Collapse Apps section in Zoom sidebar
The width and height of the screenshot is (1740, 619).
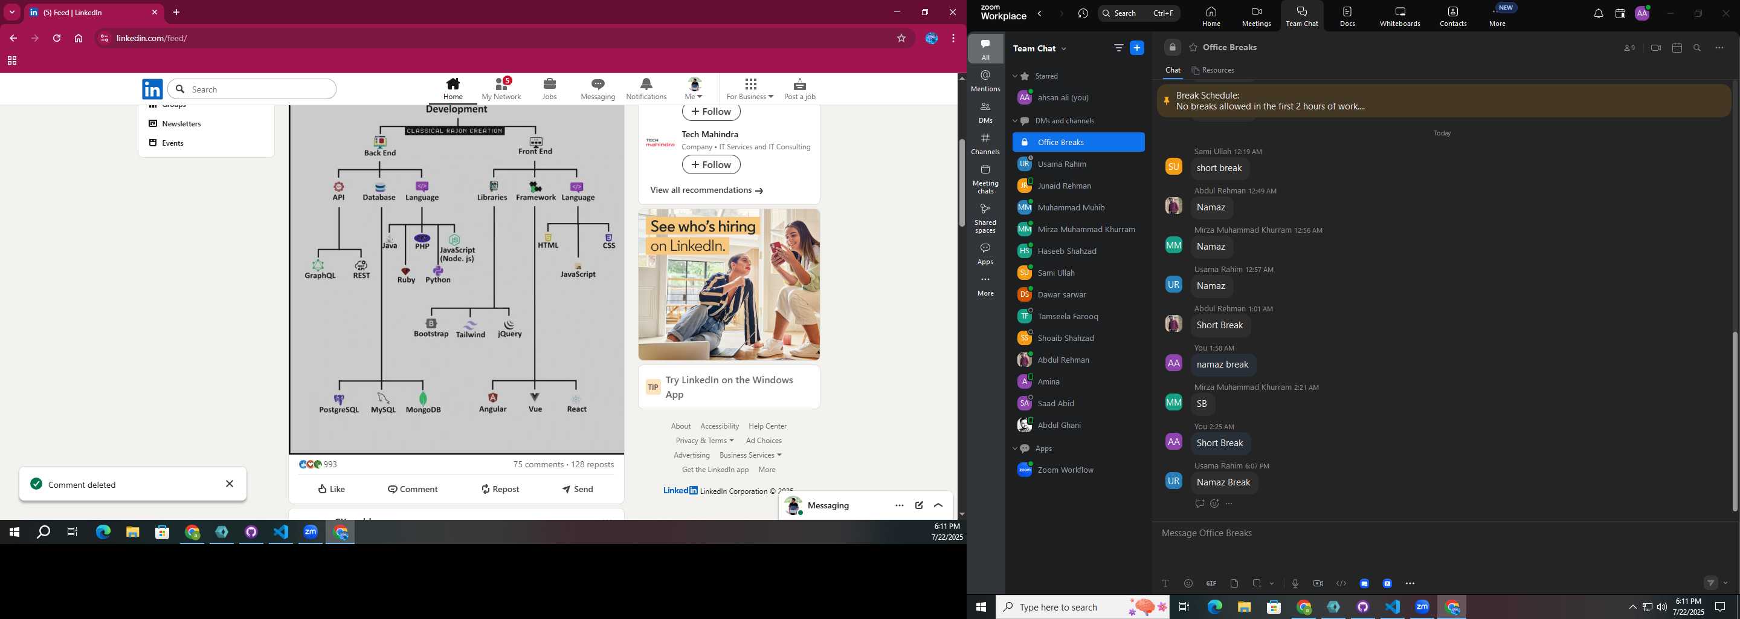click(1014, 449)
